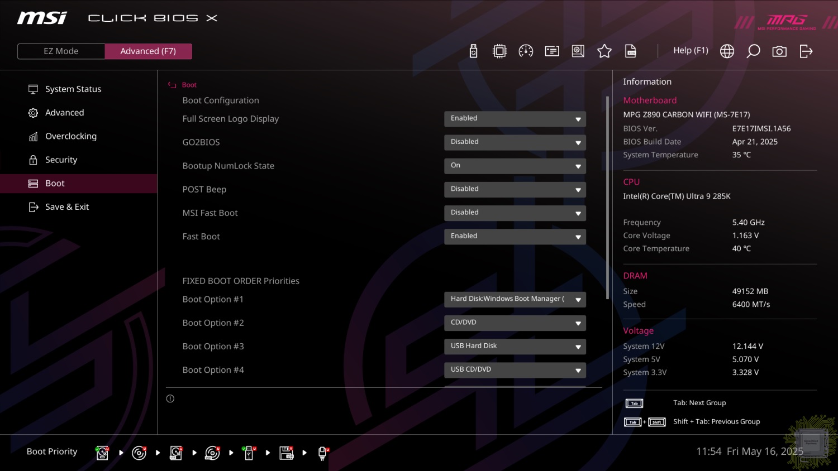Click the Boot Option #3 label
The height and width of the screenshot is (471, 838).
(x=213, y=347)
